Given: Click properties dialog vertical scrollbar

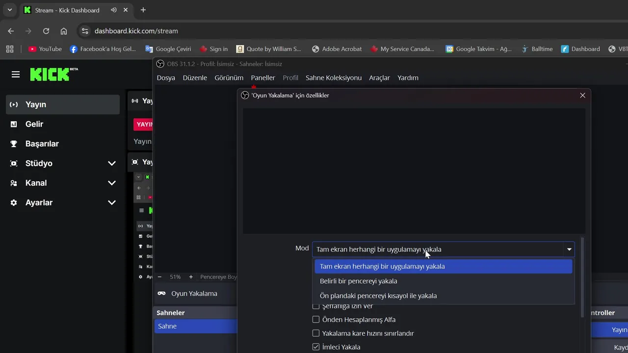Looking at the screenshot, I should click(582, 277).
